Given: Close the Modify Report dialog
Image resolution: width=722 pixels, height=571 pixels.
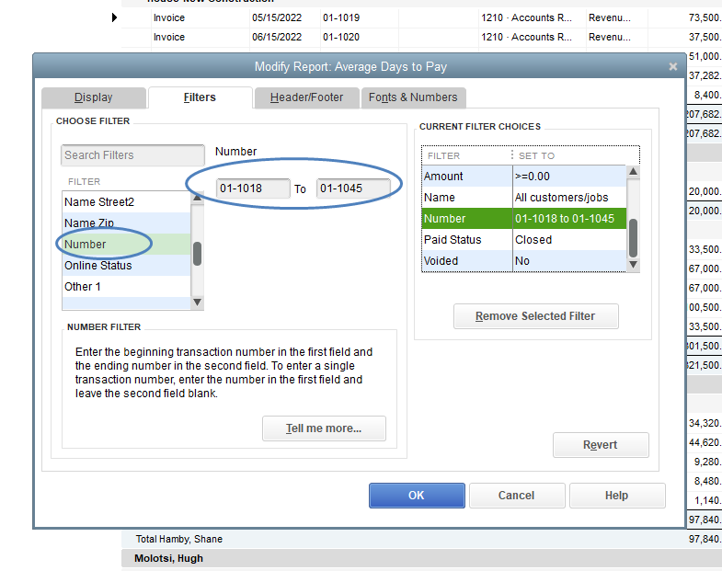Looking at the screenshot, I should [x=672, y=67].
